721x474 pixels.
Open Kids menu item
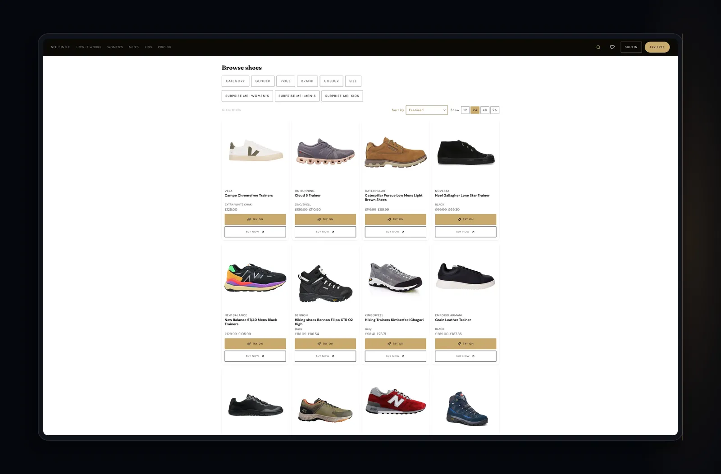148,47
